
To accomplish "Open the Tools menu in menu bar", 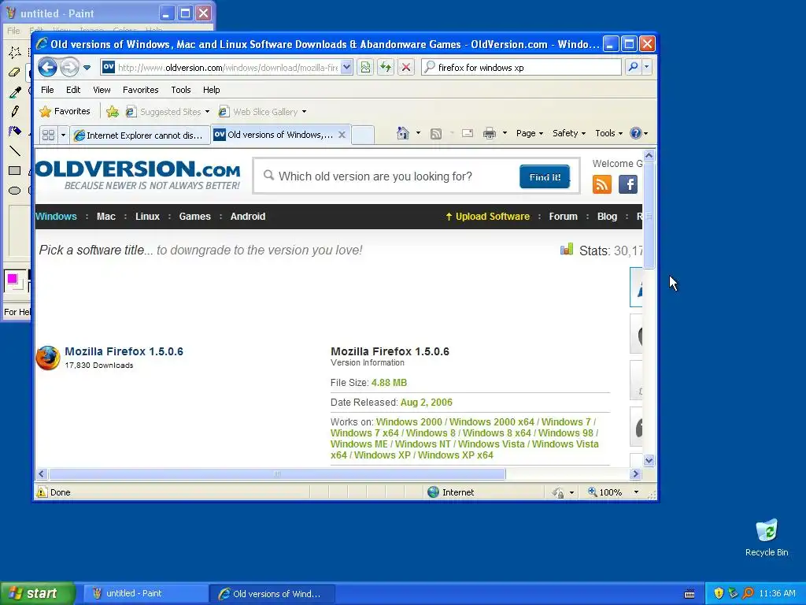I will 181,90.
